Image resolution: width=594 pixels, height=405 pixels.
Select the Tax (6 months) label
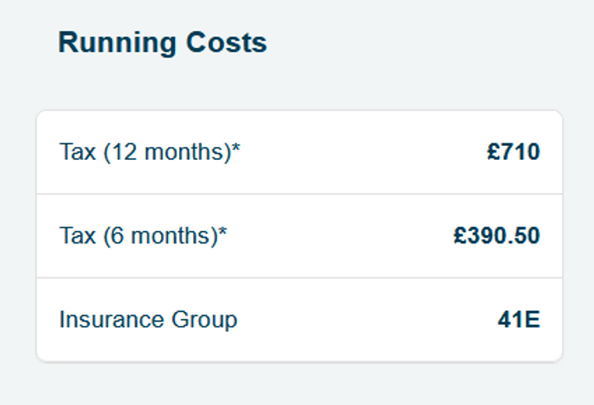click(x=144, y=236)
